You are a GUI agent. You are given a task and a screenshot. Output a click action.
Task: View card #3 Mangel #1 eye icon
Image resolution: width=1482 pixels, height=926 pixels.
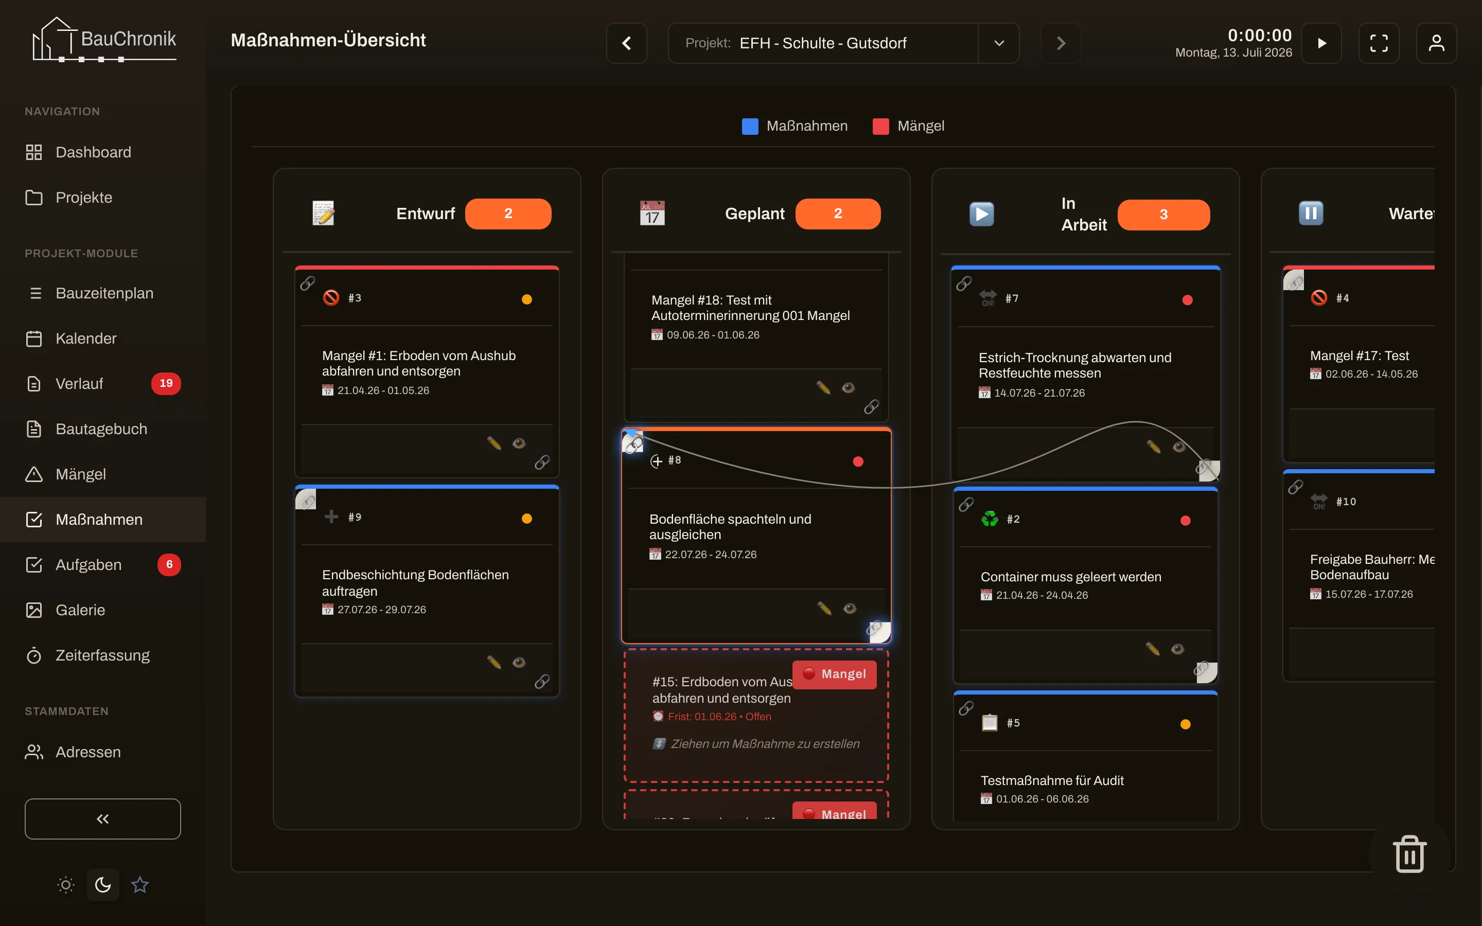point(519,443)
